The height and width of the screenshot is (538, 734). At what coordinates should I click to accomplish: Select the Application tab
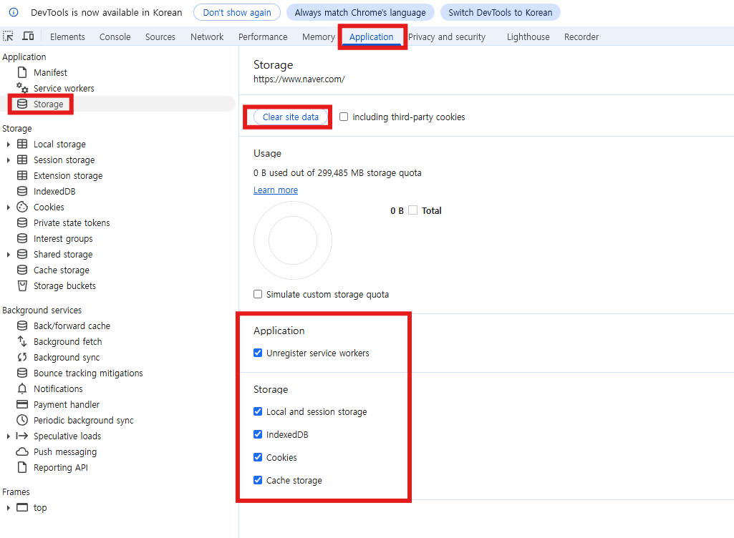[x=371, y=37]
